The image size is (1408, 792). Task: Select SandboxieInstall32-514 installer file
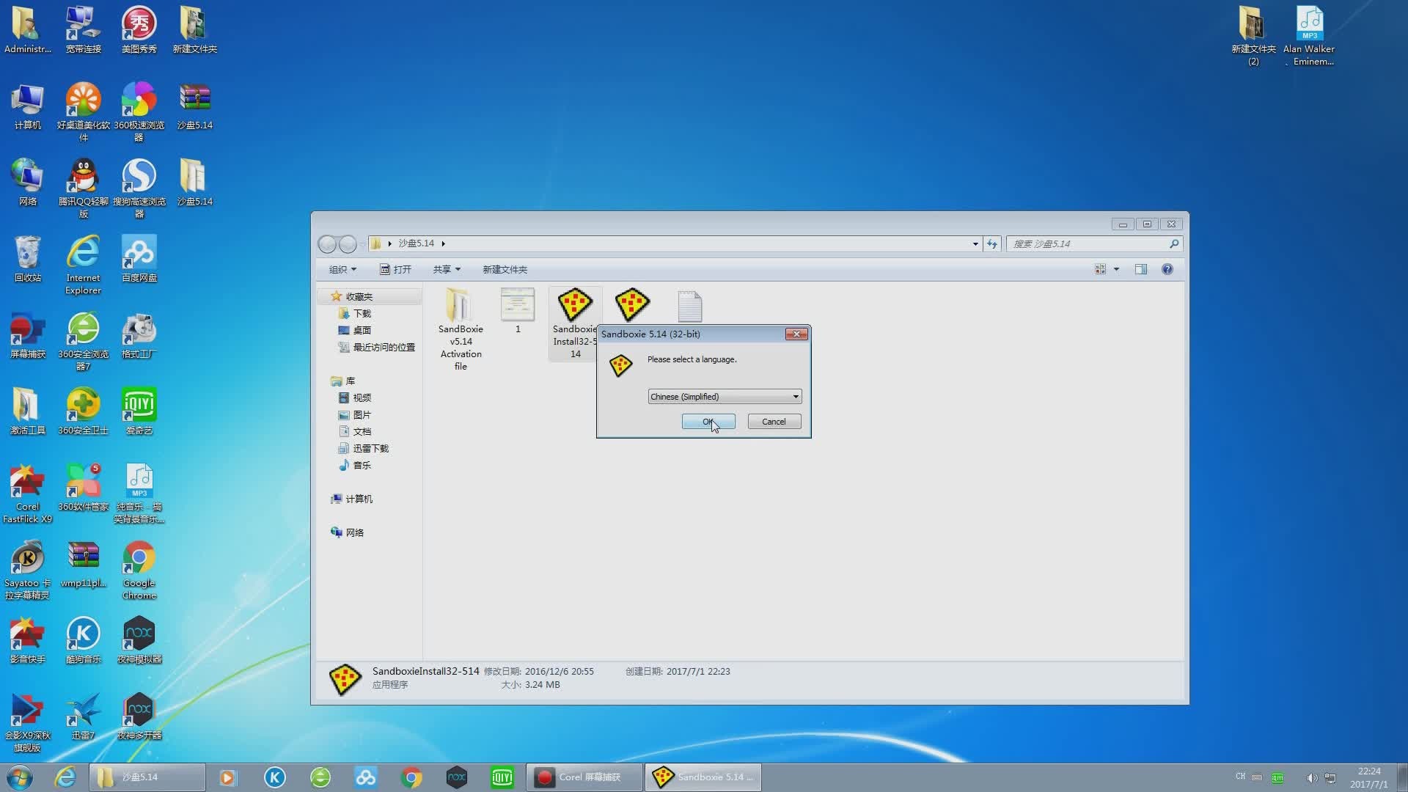(x=575, y=323)
